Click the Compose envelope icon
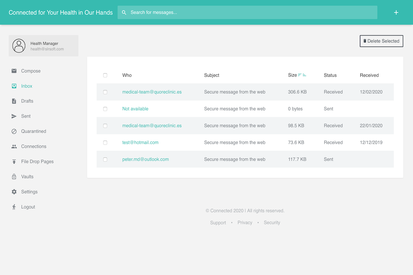 tap(14, 71)
